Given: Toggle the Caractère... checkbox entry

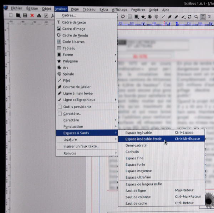Looking at the screenshot, I should pyautogui.click(x=60, y=114).
